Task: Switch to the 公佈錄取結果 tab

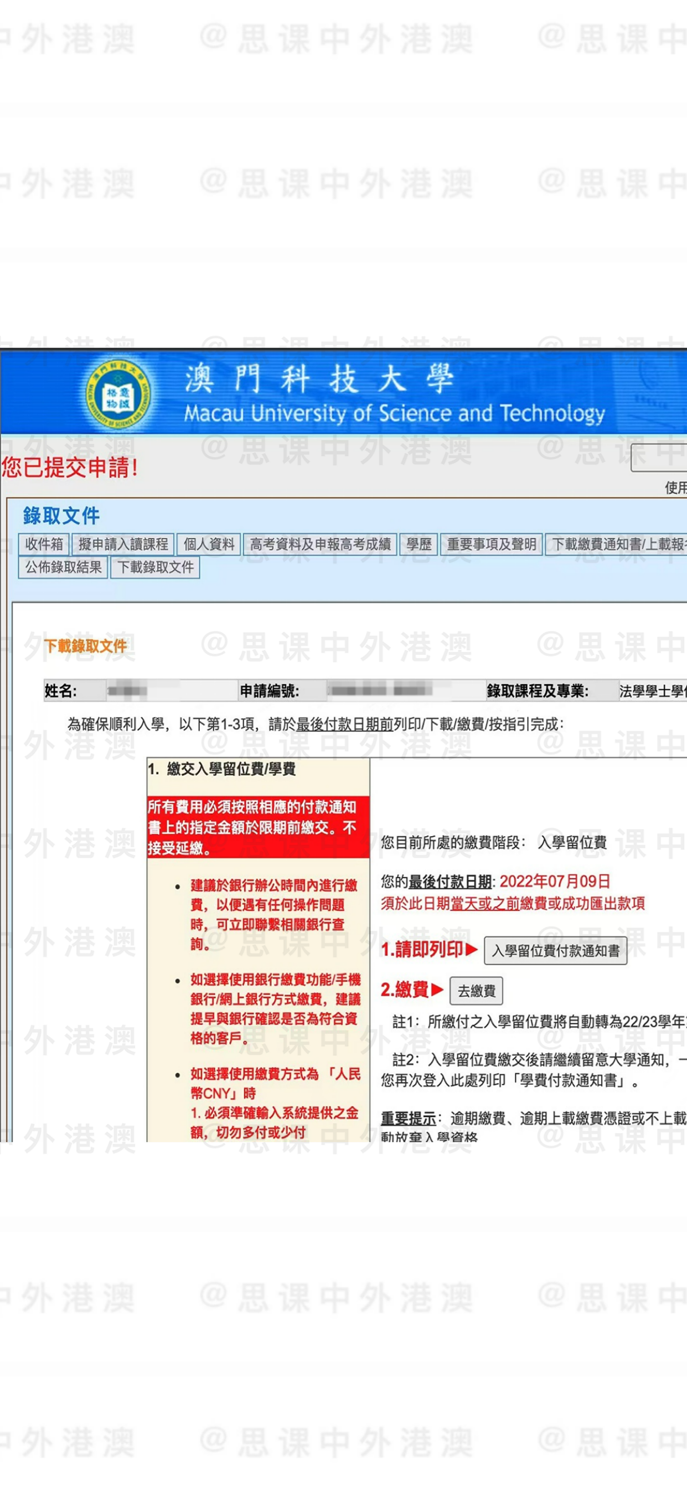Action: (63, 567)
